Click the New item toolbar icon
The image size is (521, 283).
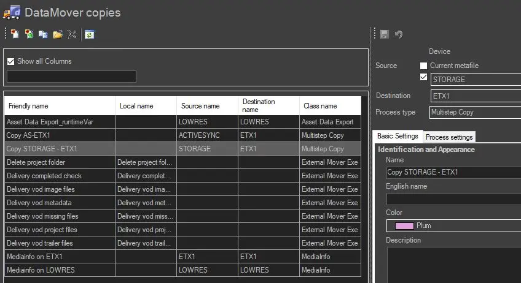pos(15,34)
